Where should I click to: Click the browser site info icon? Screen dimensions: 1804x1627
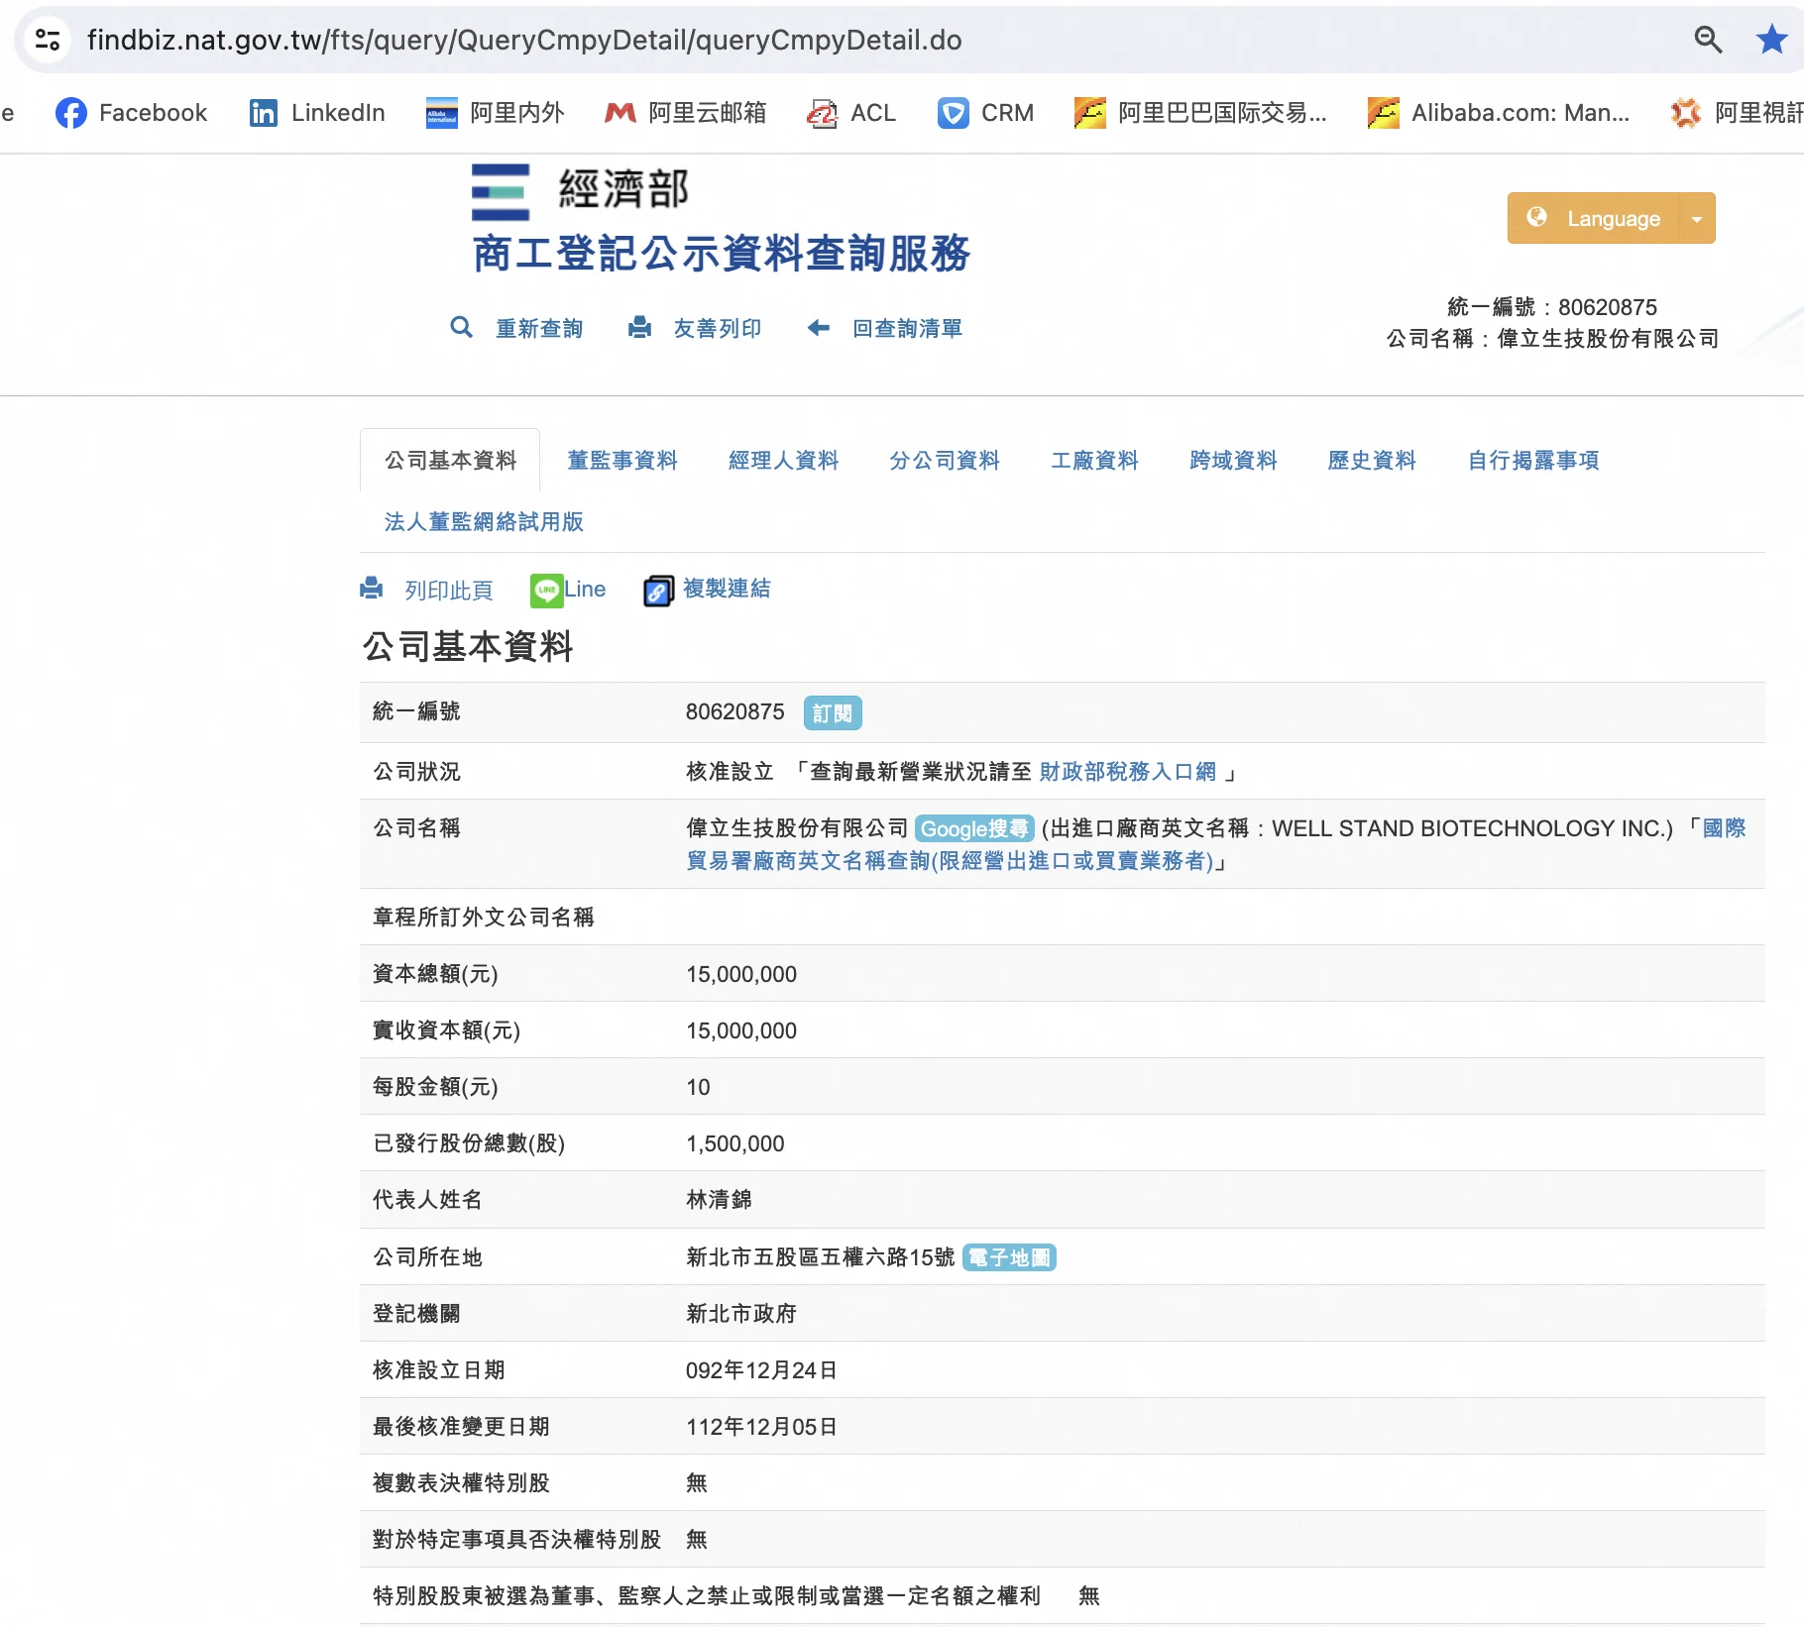point(48,40)
